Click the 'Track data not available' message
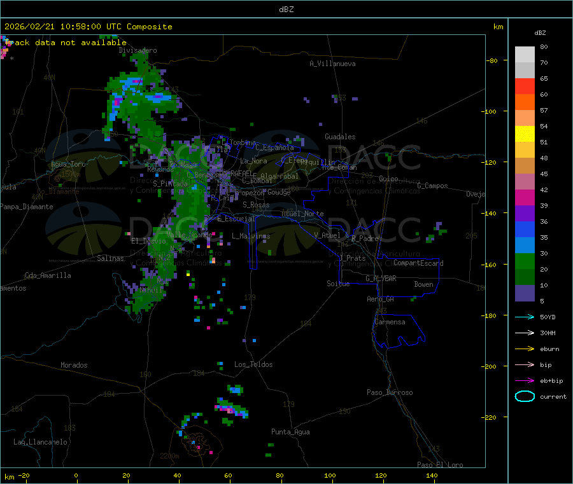The image size is (573, 484). click(66, 43)
